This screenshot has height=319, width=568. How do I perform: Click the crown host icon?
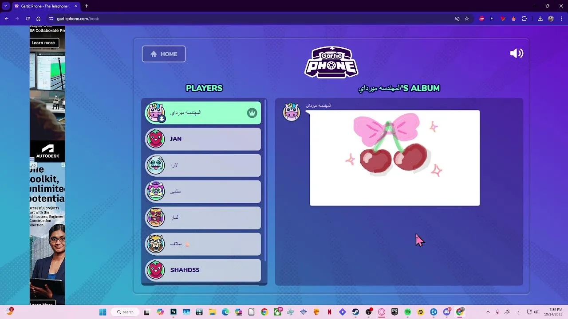click(252, 113)
